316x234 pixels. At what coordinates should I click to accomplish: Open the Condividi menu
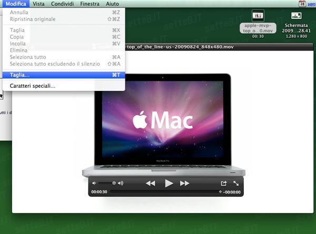click(62, 4)
